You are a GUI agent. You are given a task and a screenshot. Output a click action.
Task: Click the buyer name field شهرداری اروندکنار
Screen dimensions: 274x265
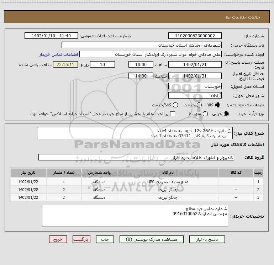142,45
